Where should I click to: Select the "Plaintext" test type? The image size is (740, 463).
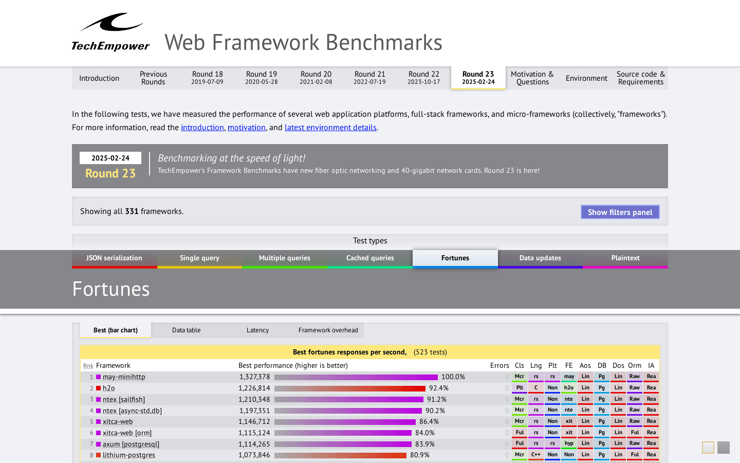[625, 258]
